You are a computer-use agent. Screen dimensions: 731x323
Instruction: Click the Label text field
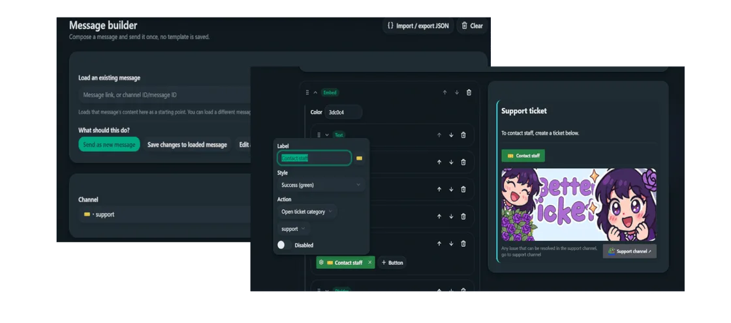[314, 158]
